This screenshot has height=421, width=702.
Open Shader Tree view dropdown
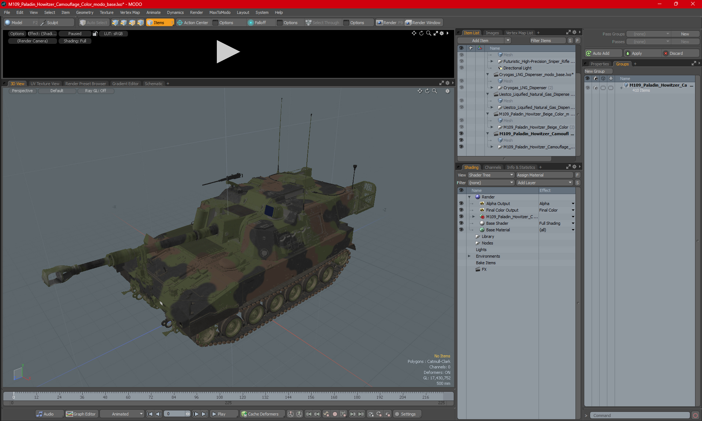coord(491,175)
